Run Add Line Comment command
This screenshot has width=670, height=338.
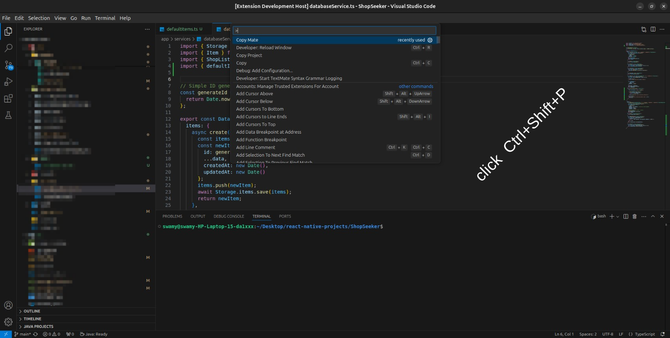click(x=334, y=147)
